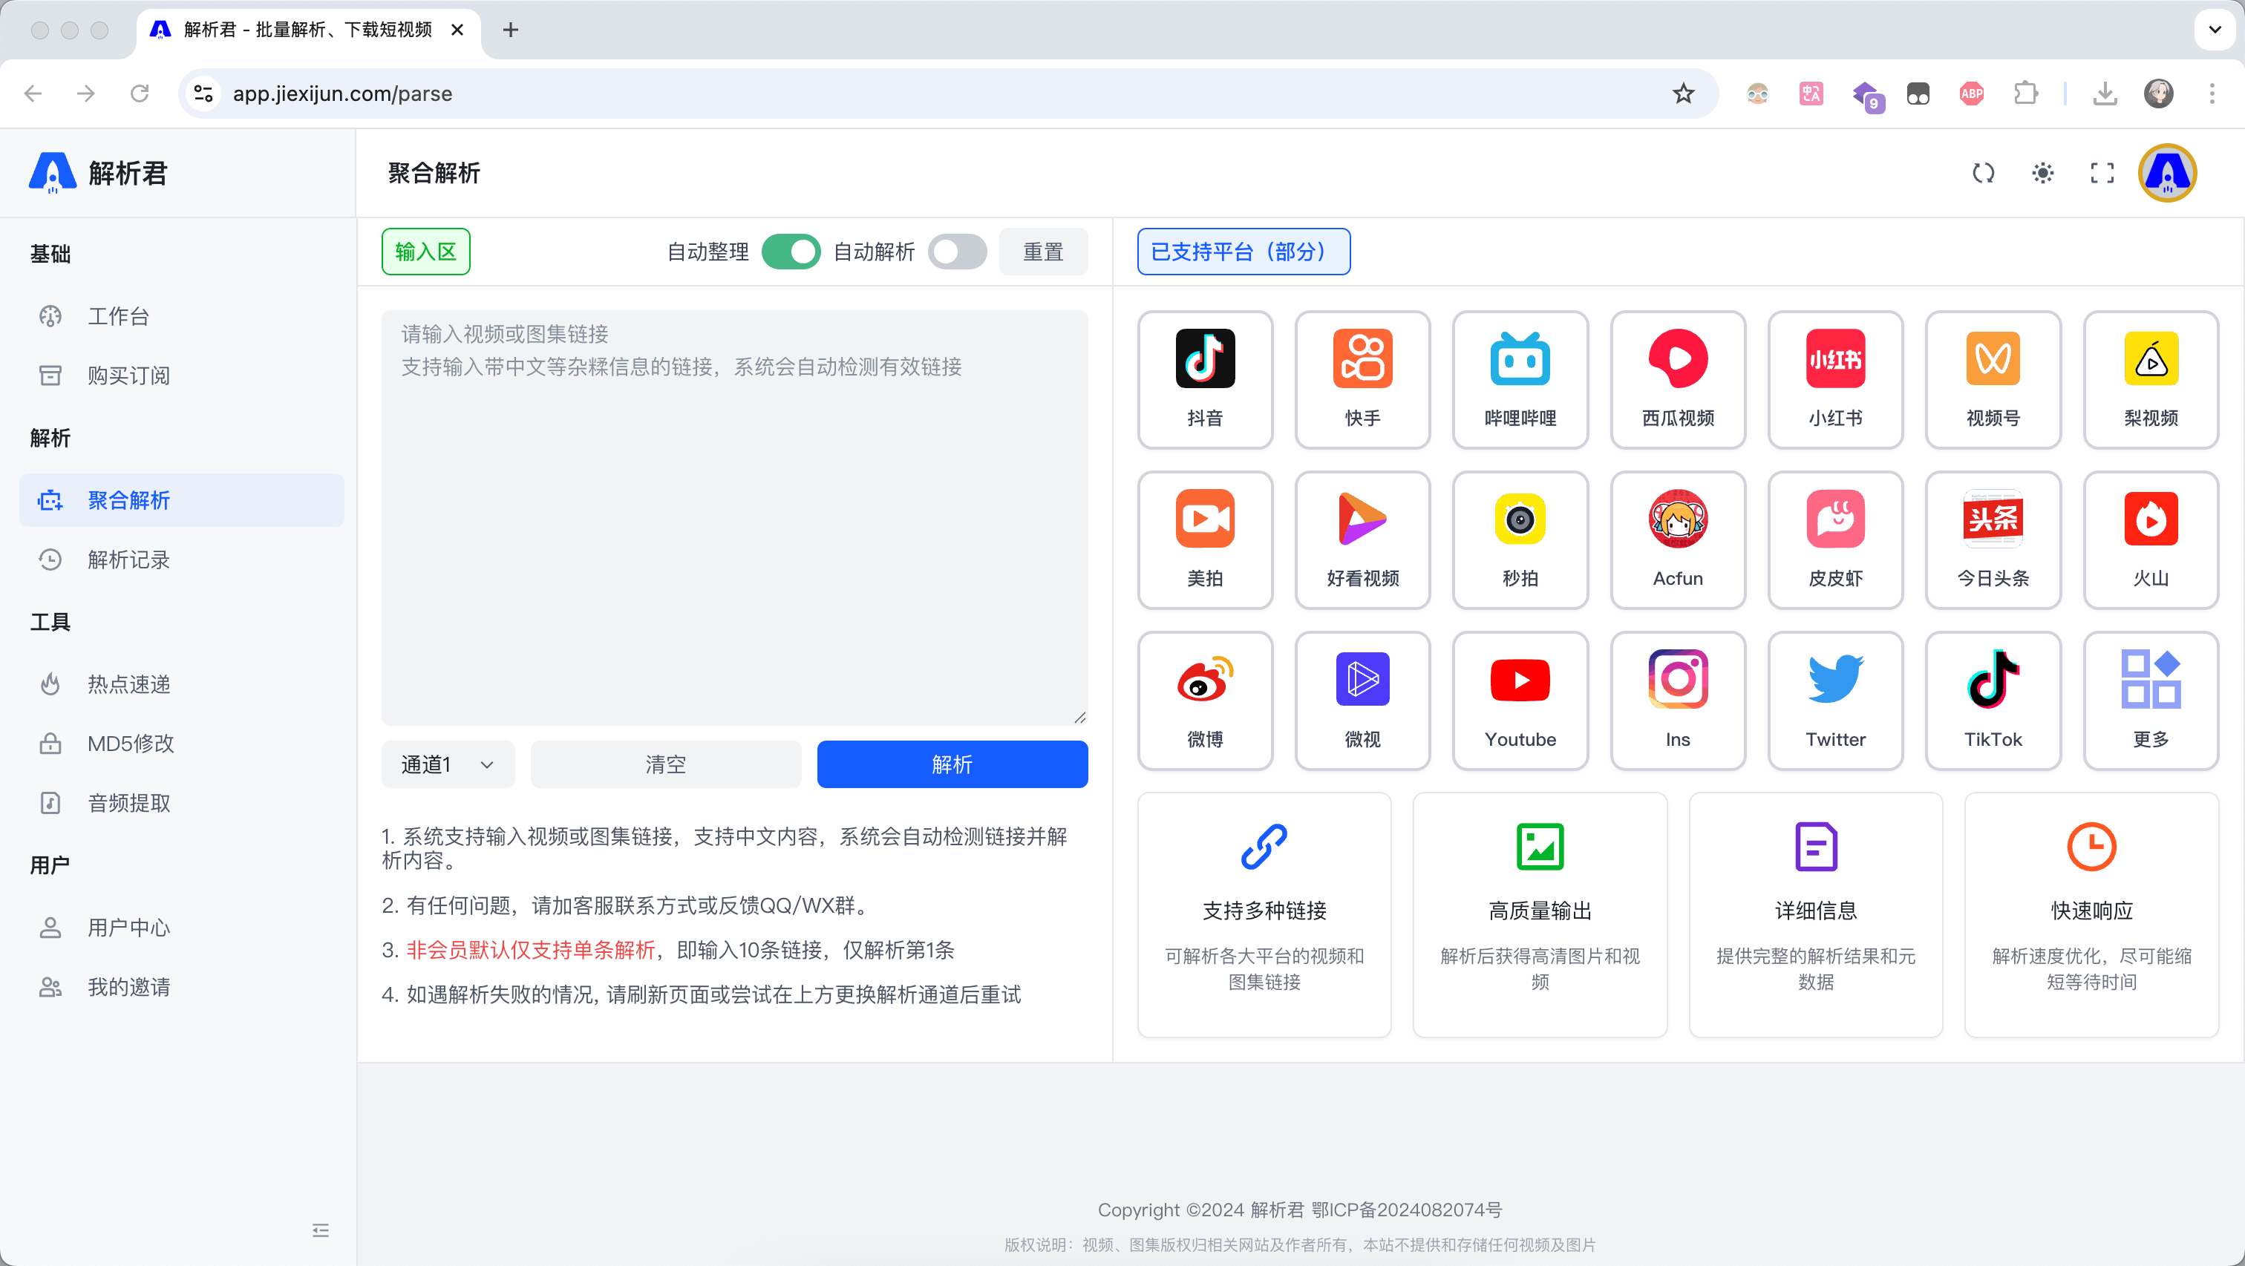The image size is (2245, 1266).
Task: Bookmark this page with the star icon
Action: (1683, 94)
